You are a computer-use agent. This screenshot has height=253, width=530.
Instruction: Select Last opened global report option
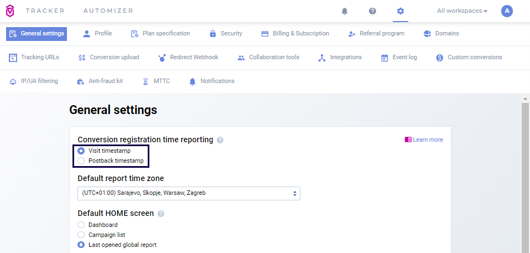[81, 245]
